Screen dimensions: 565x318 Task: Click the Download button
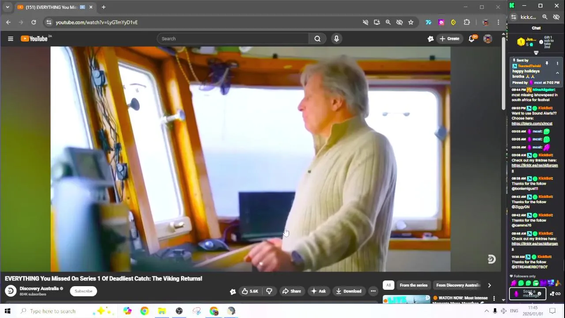(x=348, y=291)
